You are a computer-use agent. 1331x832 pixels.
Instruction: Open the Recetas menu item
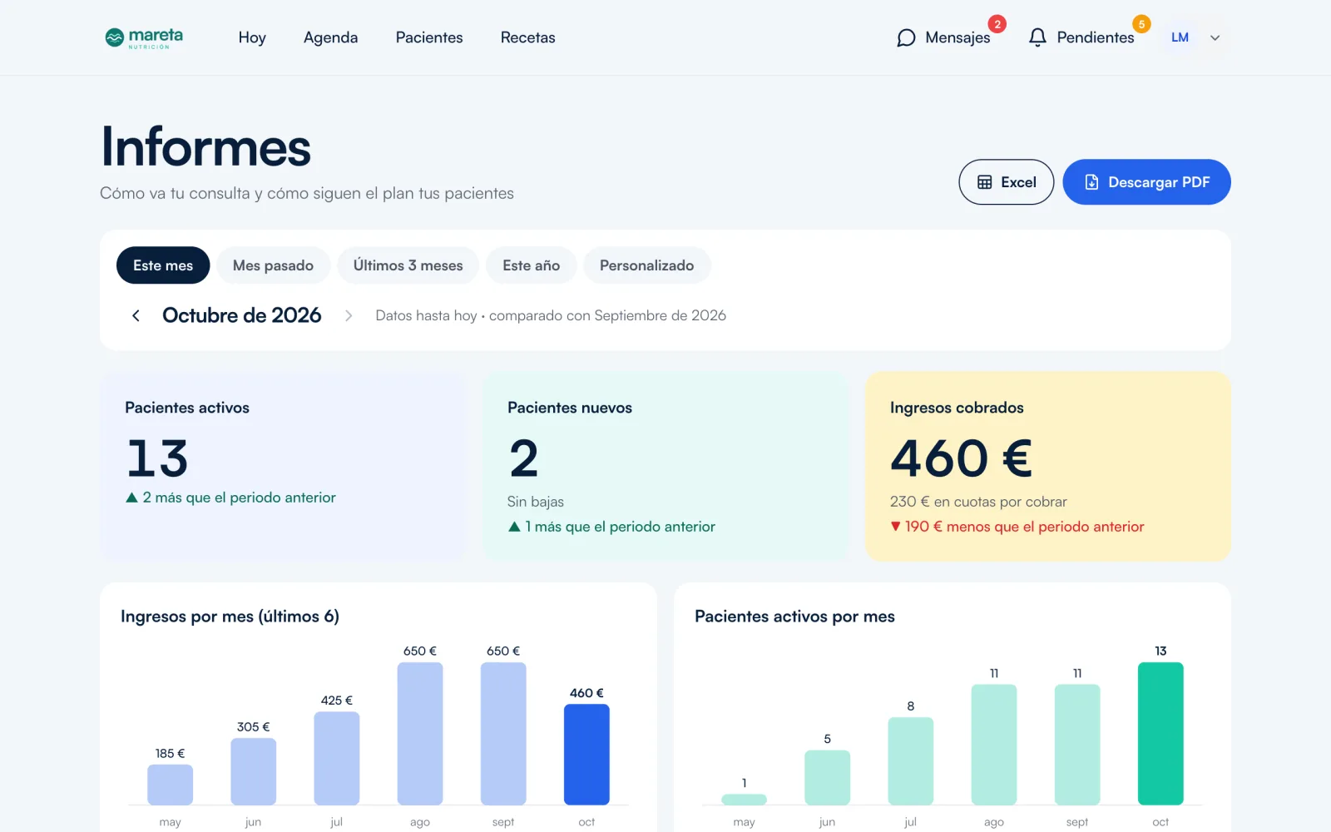pyautogui.click(x=527, y=37)
